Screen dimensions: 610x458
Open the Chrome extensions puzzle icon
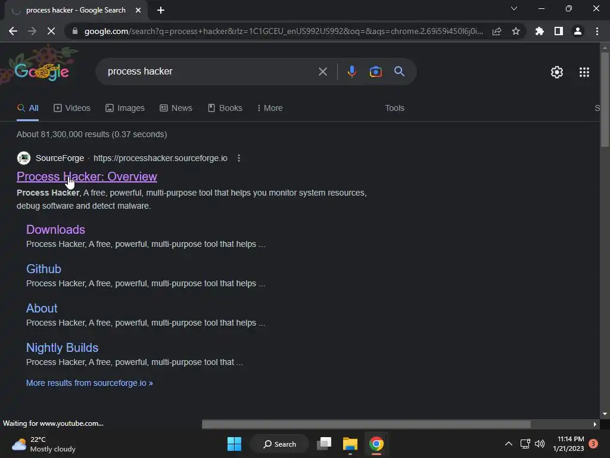coord(540,31)
